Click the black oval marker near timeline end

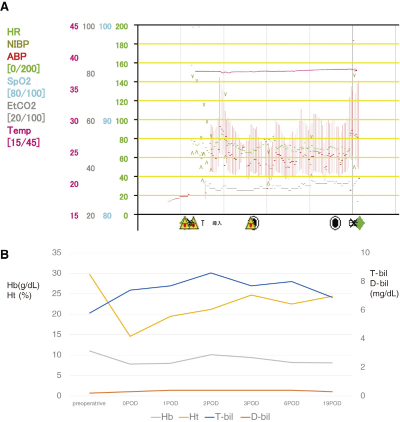pyautogui.click(x=335, y=223)
